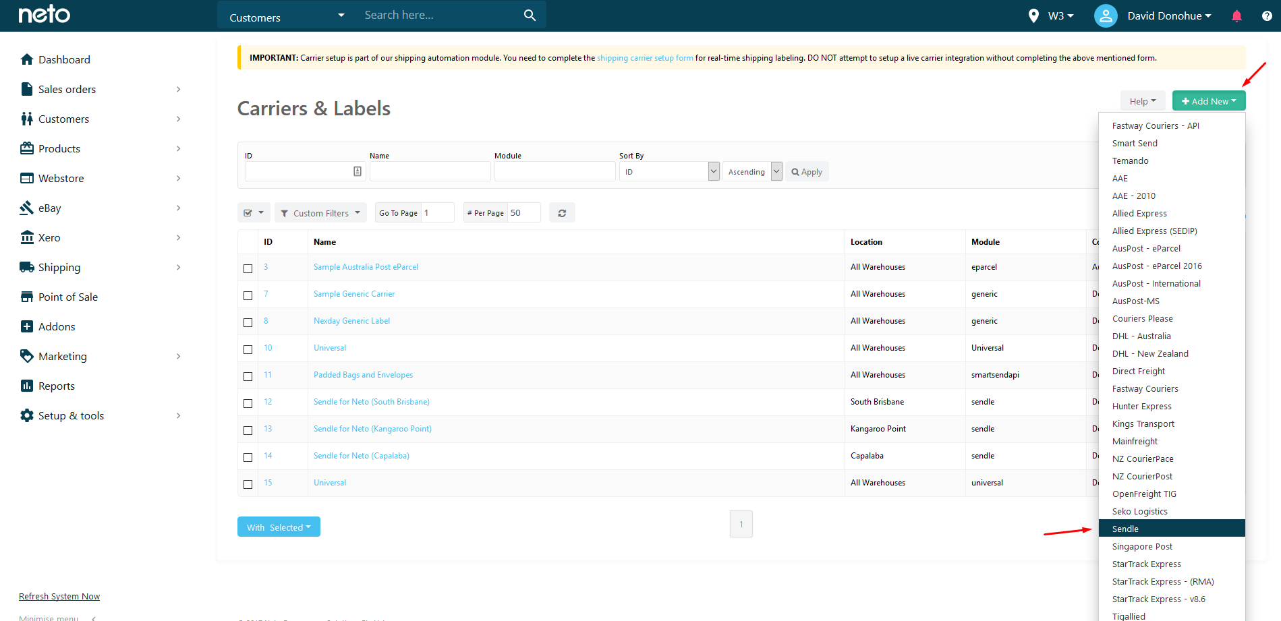Select DHL - New Zealand menu item
The width and height of the screenshot is (1281, 621).
click(1172, 353)
